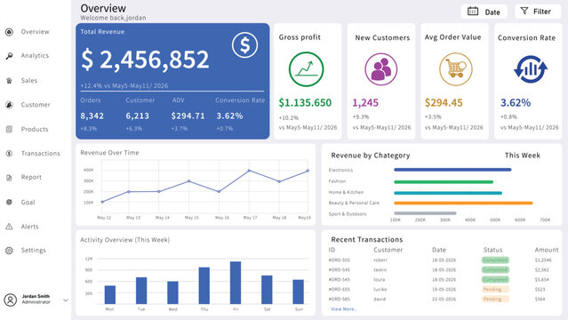Click the 3.62% value in Conversion Rate card
The image size is (568, 320).
coord(516,103)
